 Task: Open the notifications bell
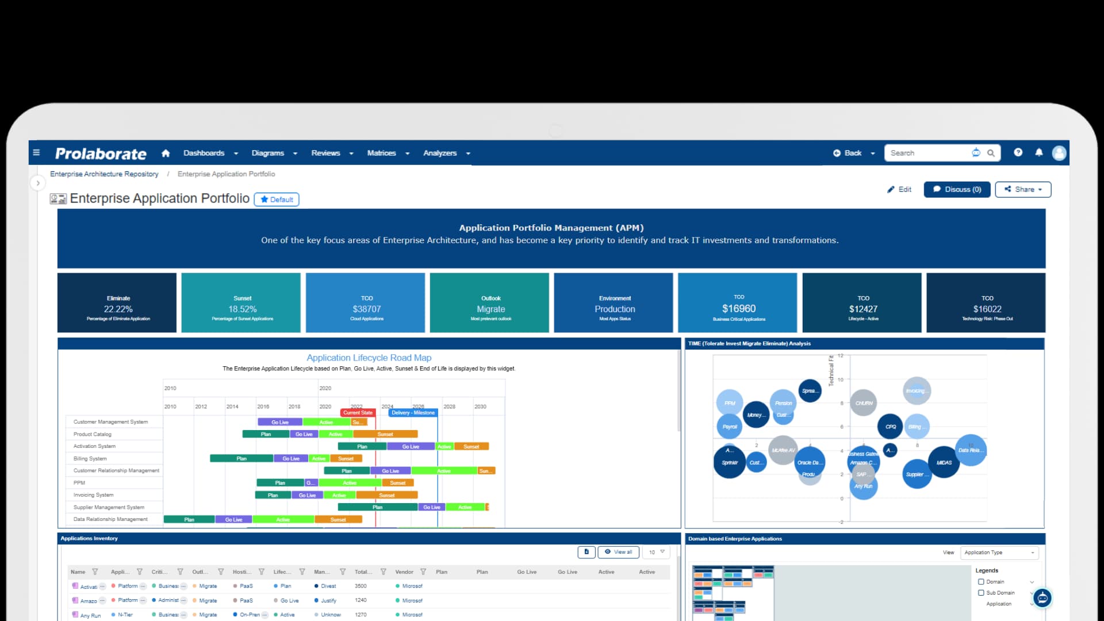click(1038, 152)
